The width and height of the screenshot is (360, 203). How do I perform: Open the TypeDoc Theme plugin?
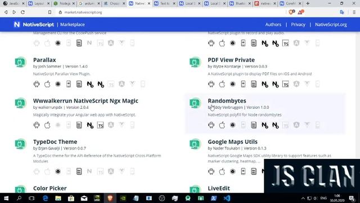(55, 142)
